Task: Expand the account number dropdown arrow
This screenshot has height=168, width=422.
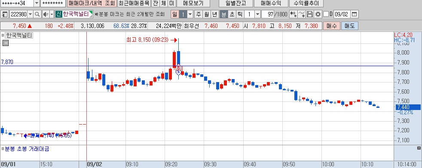Action: pos(37,3)
